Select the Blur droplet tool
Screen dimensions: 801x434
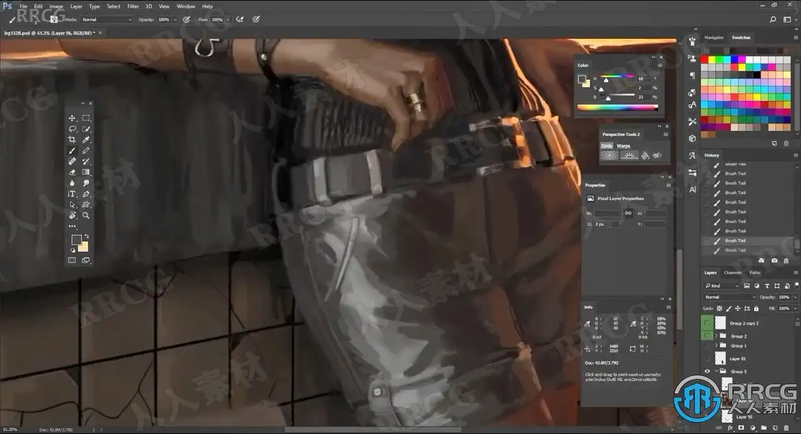(x=73, y=183)
